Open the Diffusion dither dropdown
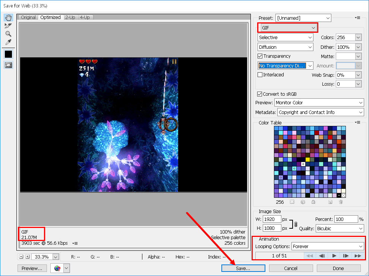 (286, 47)
